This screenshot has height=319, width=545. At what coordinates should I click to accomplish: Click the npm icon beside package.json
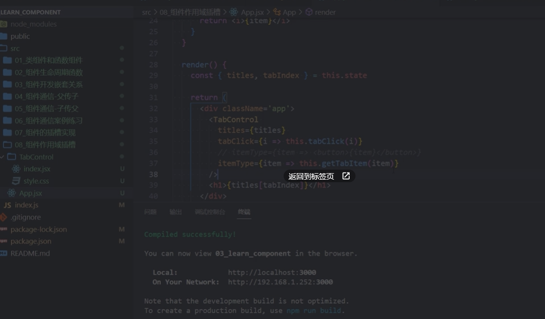point(4,241)
